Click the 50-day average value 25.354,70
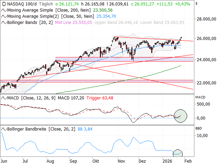This screenshot has height=164, width=219. [106, 16]
